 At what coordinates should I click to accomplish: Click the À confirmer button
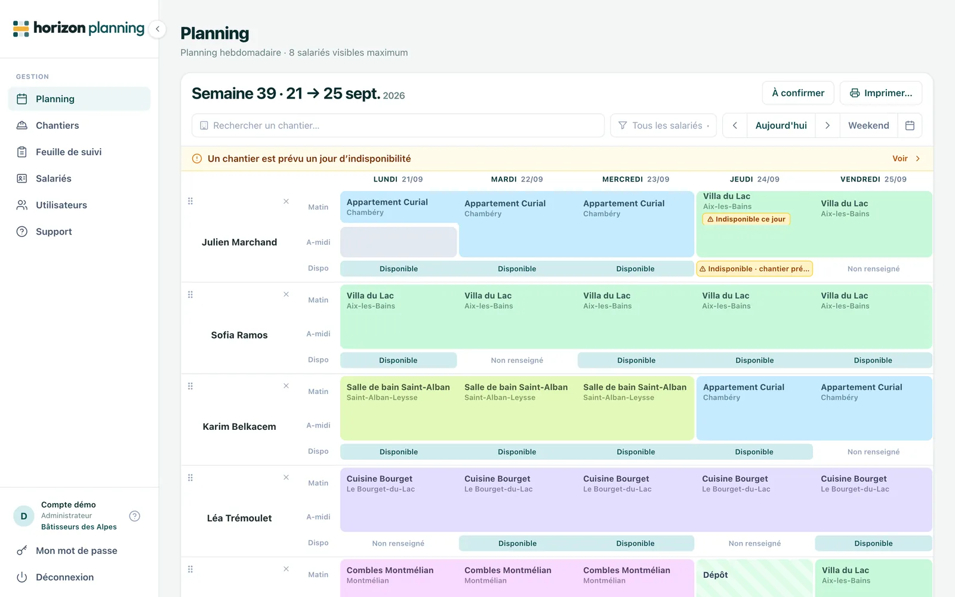tap(798, 93)
